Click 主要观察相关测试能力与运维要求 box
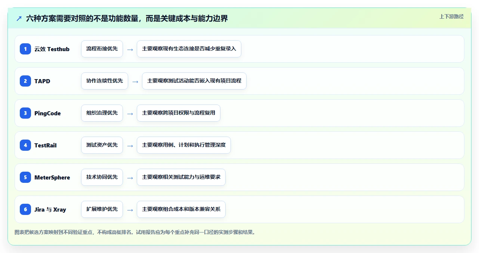The image size is (479, 253). pyautogui.click(x=181, y=177)
